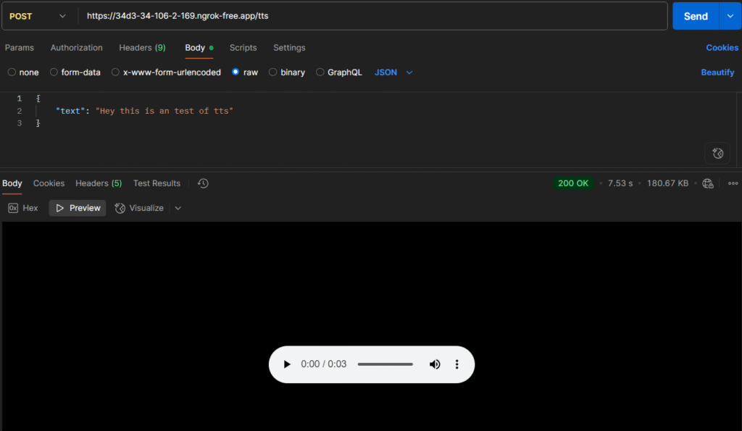Click the network globe icon in response bar
The width and height of the screenshot is (742, 431).
click(x=708, y=183)
